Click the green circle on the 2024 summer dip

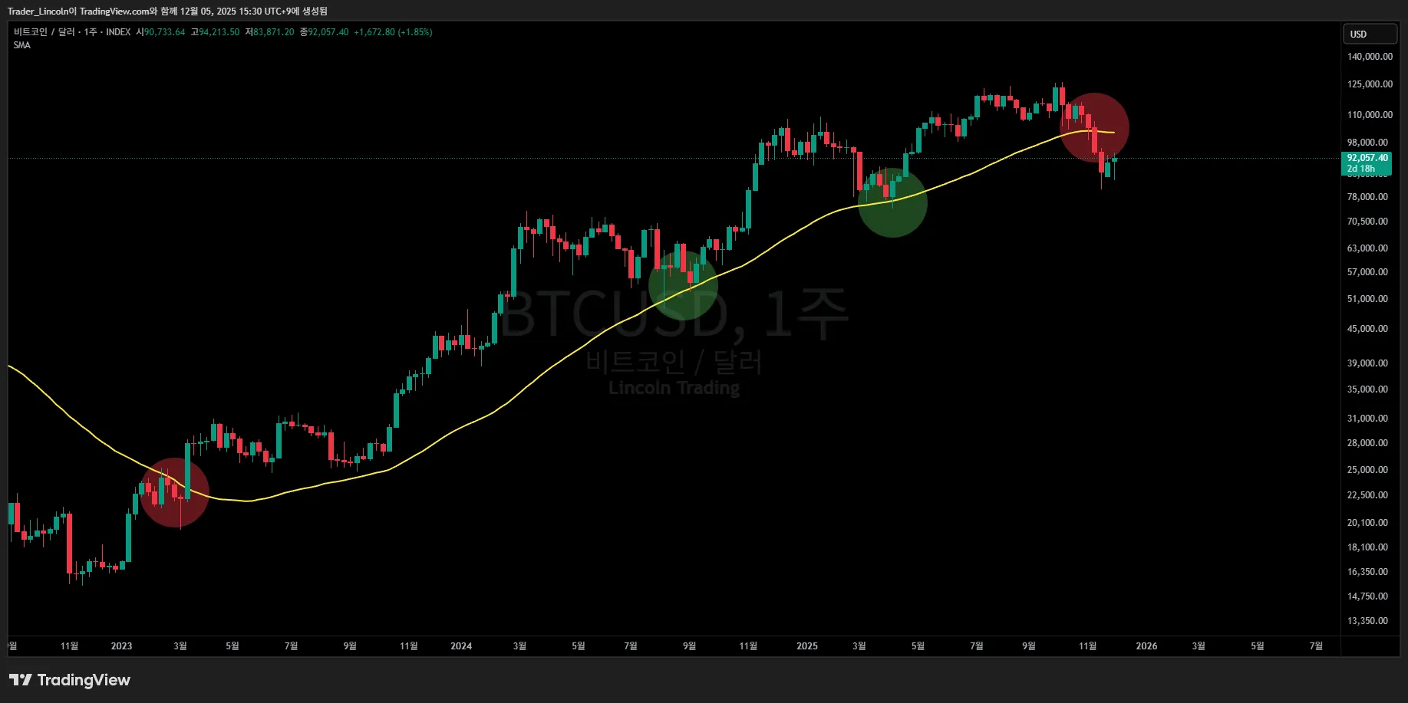pos(683,285)
